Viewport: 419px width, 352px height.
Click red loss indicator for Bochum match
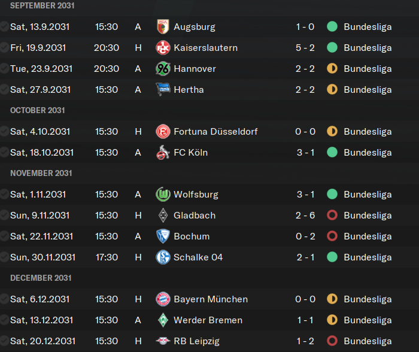click(x=332, y=236)
